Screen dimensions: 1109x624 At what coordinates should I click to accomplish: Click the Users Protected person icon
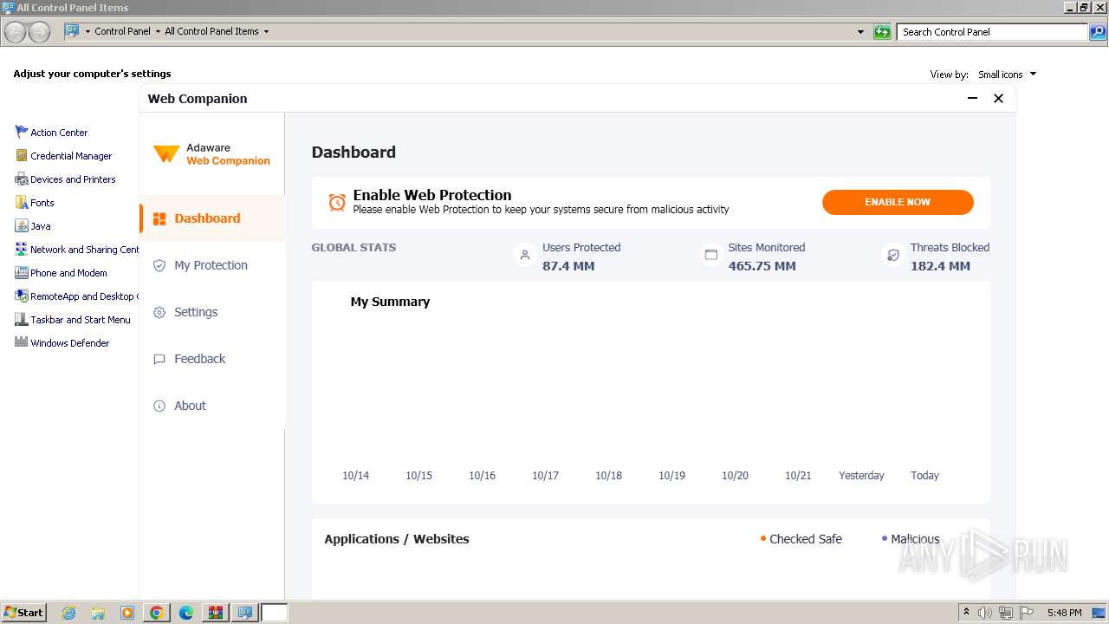(525, 256)
